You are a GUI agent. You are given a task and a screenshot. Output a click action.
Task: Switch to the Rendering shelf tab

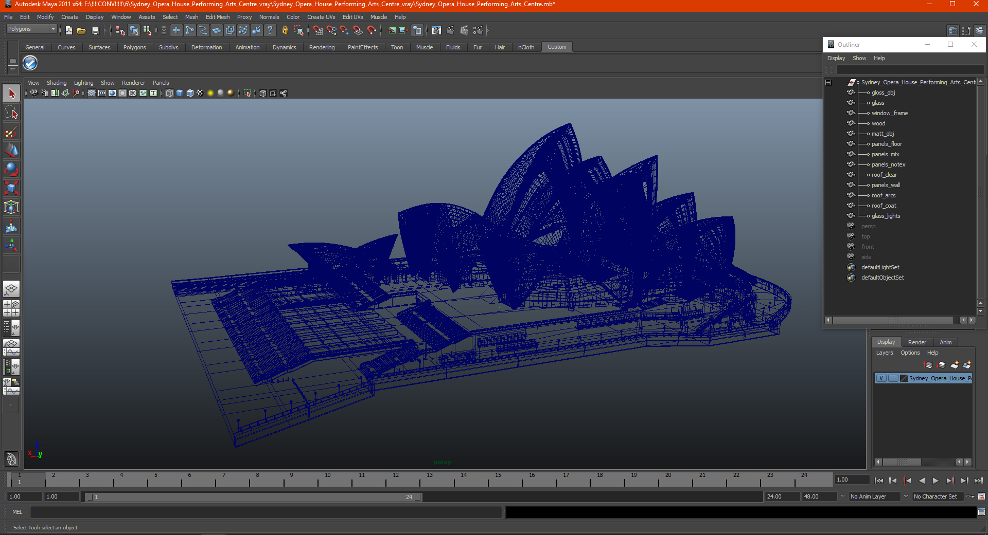[x=322, y=47]
